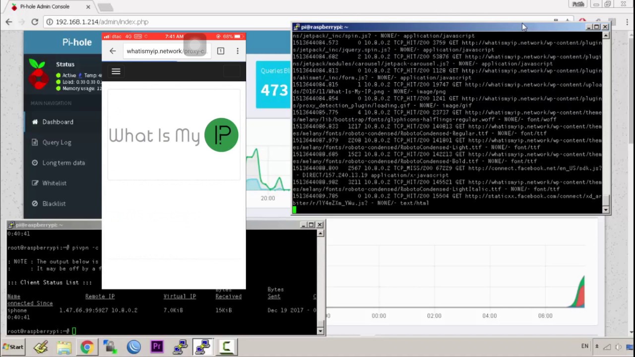Click the Dashboard home icon
The image size is (635, 357).
pyautogui.click(x=35, y=122)
